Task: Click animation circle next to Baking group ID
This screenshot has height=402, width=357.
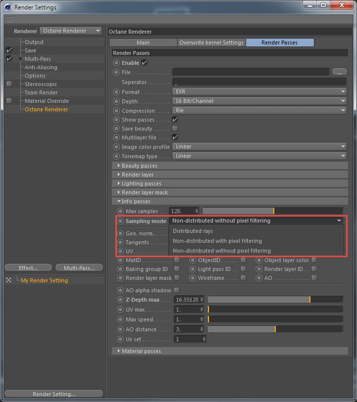Action: [x=120, y=269]
